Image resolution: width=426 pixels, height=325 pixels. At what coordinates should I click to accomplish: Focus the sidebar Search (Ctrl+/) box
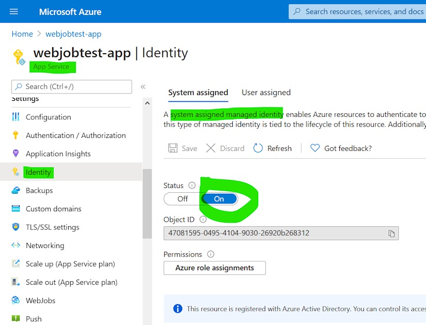click(72, 87)
